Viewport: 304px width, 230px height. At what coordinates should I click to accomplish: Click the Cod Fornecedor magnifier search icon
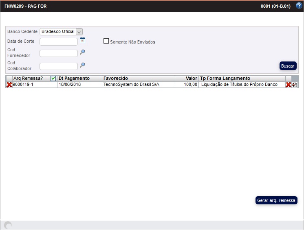tap(82, 52)
